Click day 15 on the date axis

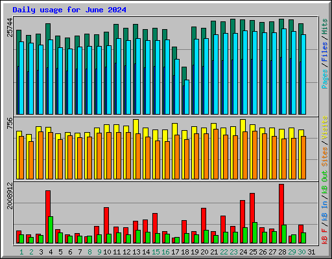click(156, 252)
